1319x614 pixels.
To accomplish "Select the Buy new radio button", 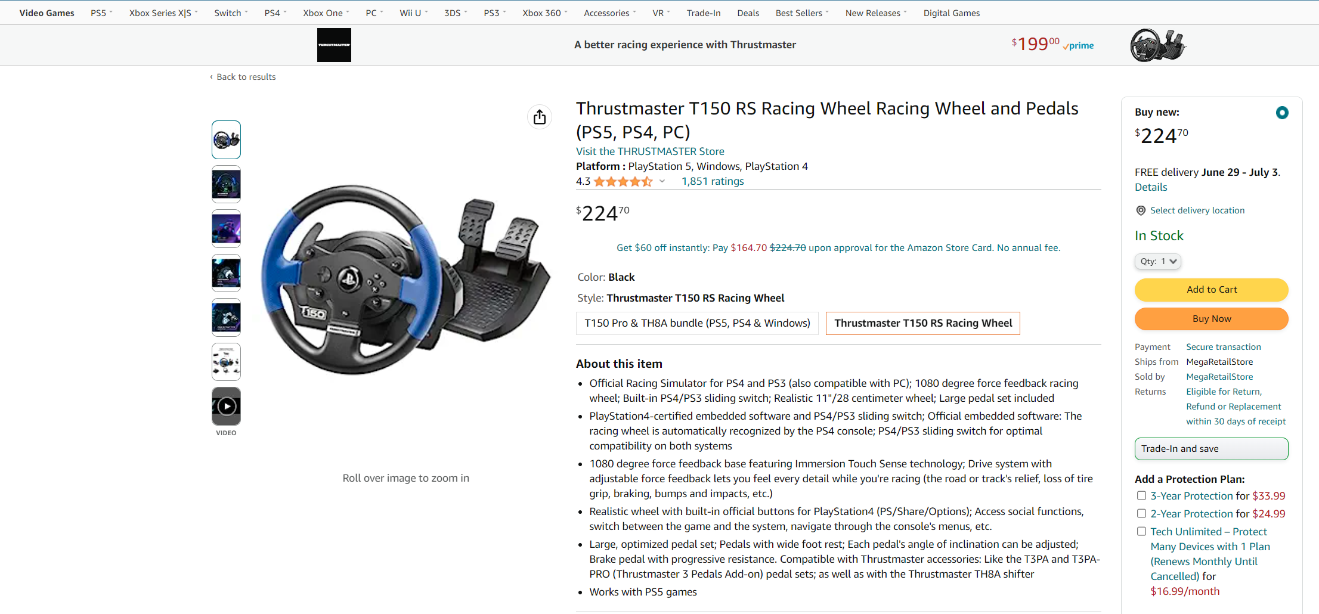I will coord(1282,113).
